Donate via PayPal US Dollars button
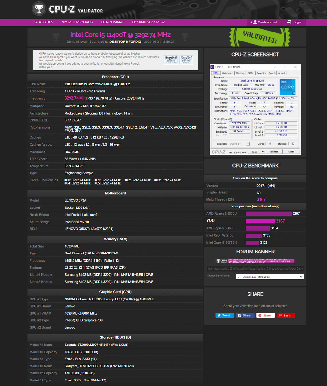 pyautogui.click(x=171, y=60)
